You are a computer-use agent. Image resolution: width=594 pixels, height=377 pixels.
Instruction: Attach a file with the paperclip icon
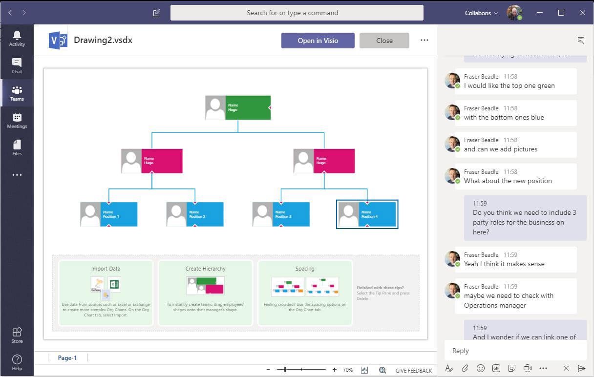465,368
